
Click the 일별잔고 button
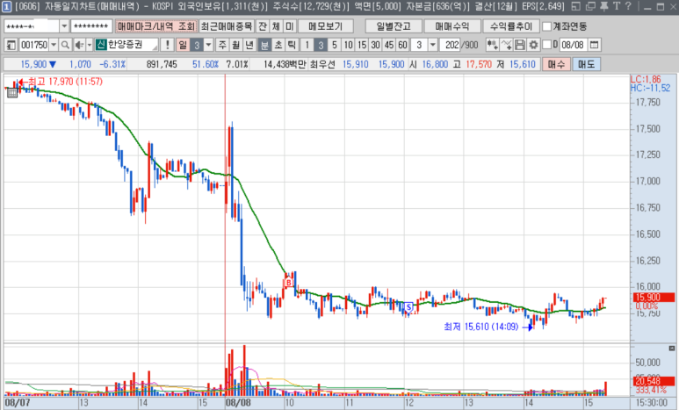tap(394, 26)
